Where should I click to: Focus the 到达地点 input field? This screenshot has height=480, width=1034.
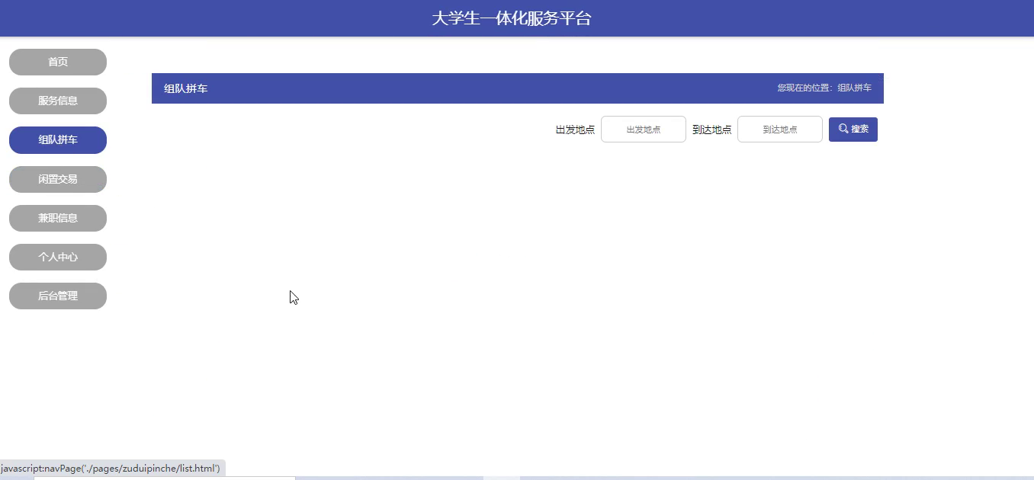(x=780, y=130)
